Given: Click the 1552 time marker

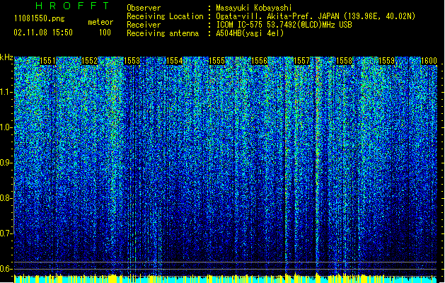Looking at the screenshot, I should click(x=90, y=61).
